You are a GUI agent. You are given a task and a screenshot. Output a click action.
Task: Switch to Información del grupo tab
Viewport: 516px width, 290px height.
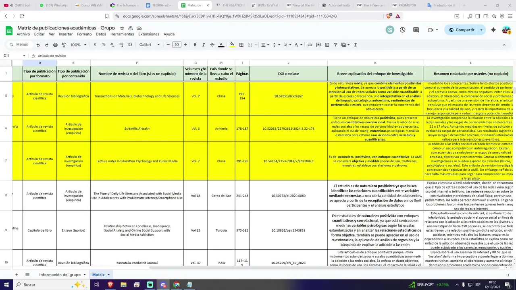(x=60, y=275)
